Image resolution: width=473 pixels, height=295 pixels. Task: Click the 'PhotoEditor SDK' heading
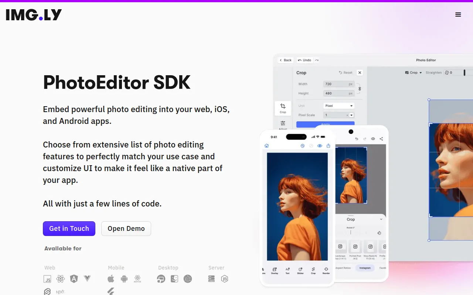[117, 82]
